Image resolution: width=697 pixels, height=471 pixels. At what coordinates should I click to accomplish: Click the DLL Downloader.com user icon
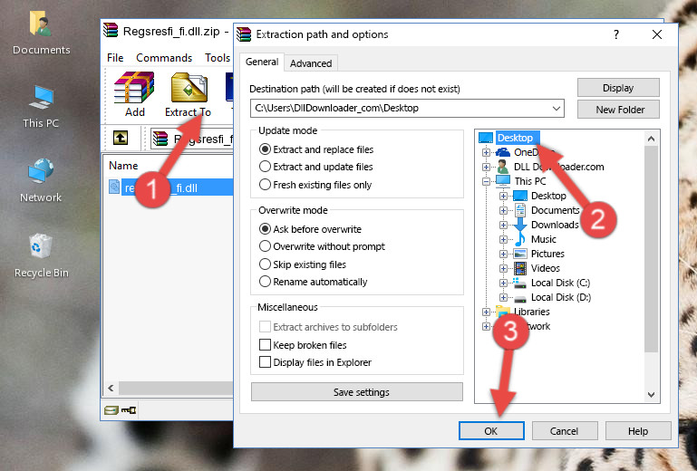tap(503, 167)
